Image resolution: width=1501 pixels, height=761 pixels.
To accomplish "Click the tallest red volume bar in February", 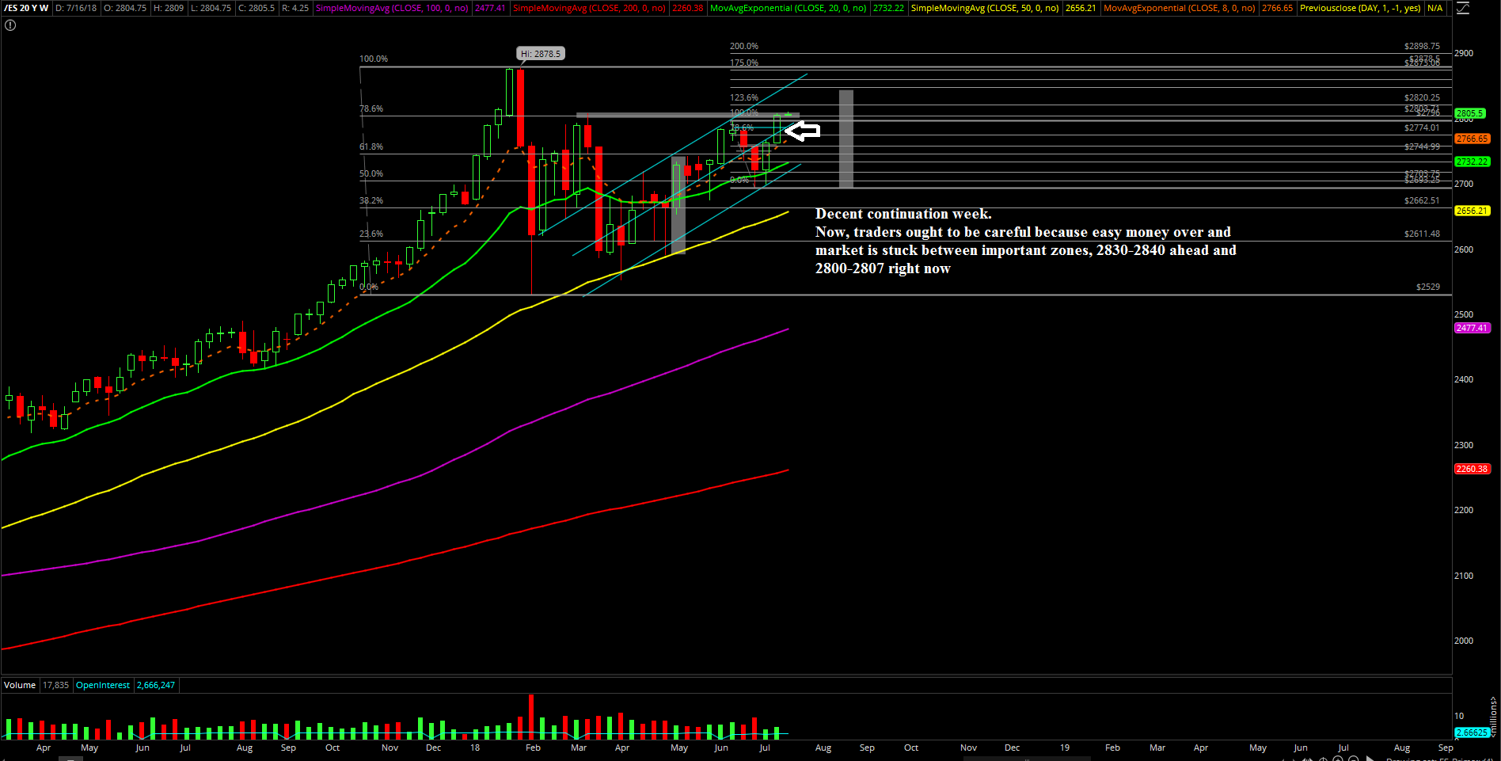I will point(530,717).
